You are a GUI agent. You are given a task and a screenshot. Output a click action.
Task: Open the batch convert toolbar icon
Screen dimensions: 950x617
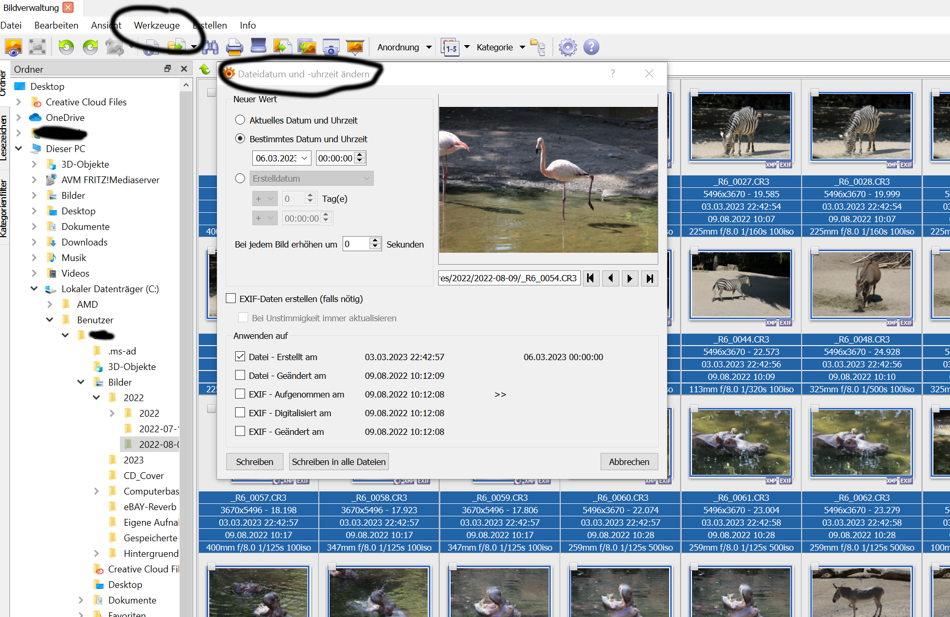[x=307, y=47]
